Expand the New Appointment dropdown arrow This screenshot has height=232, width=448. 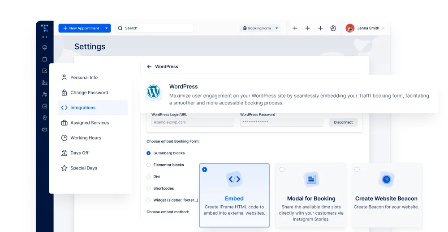(106, 28)
